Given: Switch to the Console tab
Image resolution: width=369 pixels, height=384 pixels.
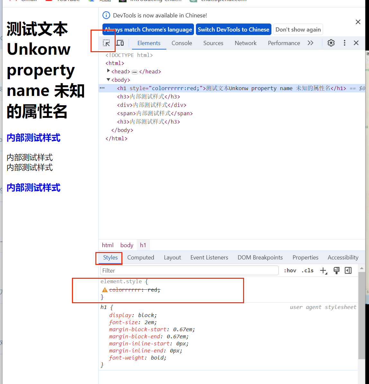Looking at the screenshot, I should [x=181, y=43].
